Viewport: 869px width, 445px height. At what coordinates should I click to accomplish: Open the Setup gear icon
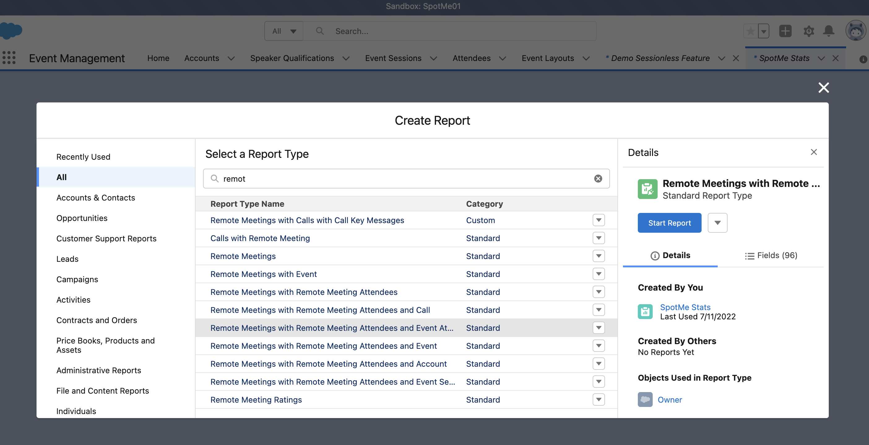809,31
